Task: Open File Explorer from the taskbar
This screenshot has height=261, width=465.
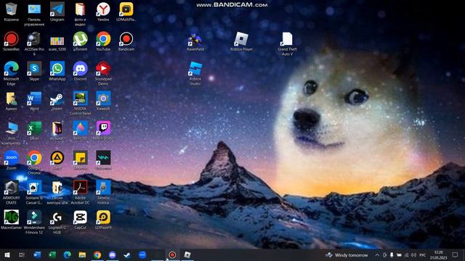Action: [82, 254]
